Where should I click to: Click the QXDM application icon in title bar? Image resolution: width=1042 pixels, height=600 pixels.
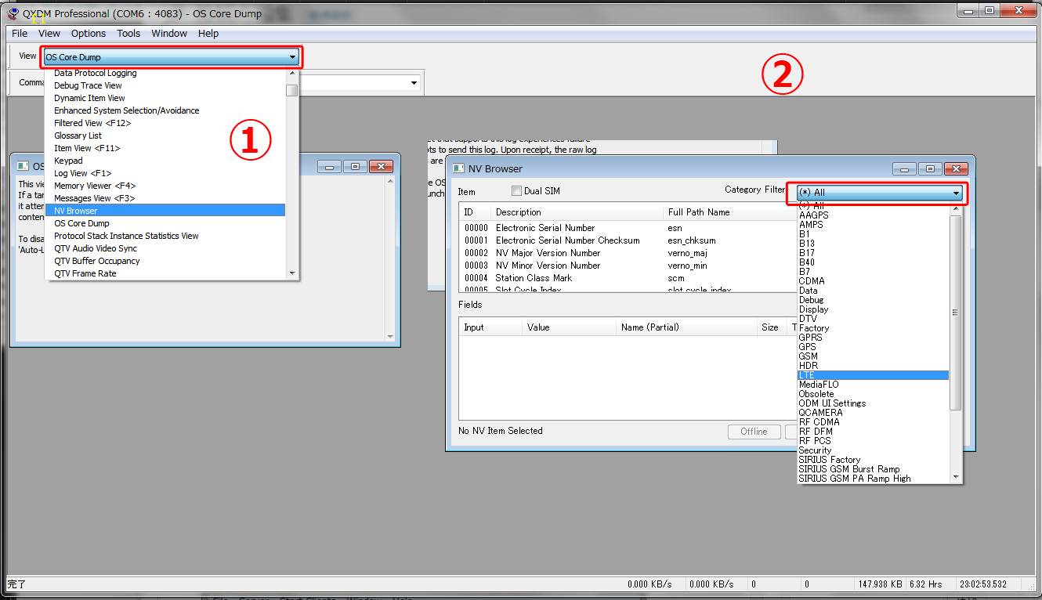[x=13, y=13]
